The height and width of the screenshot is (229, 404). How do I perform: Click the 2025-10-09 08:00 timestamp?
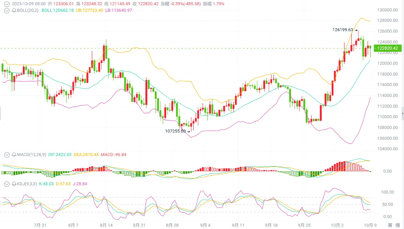(29, 4)
